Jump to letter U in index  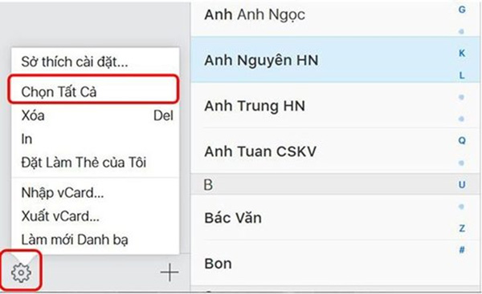[462, 184]
